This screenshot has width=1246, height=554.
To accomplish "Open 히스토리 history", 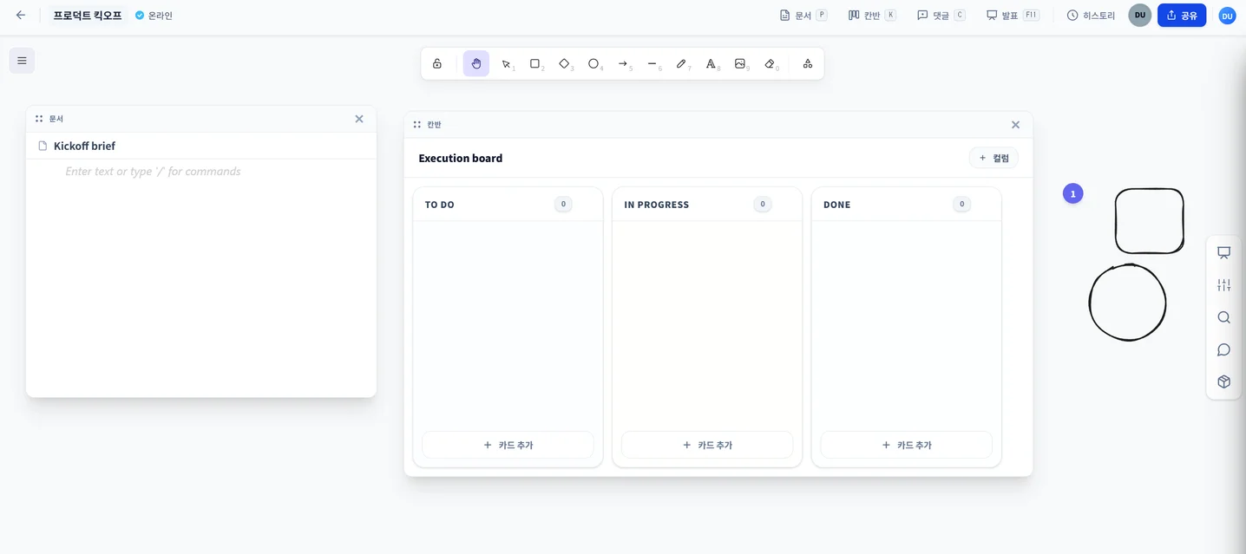I will [x=1091, y=15].
